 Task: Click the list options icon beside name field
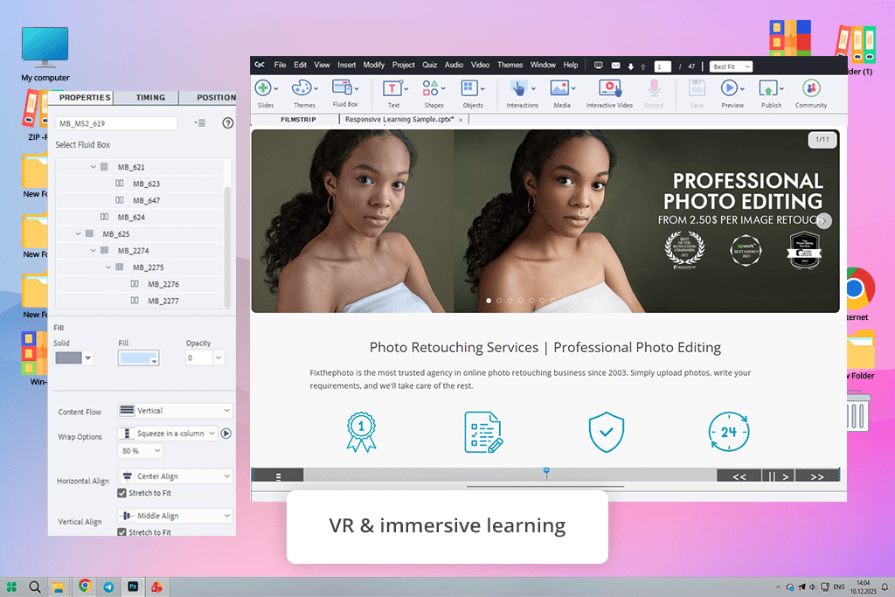pos(200,122)
